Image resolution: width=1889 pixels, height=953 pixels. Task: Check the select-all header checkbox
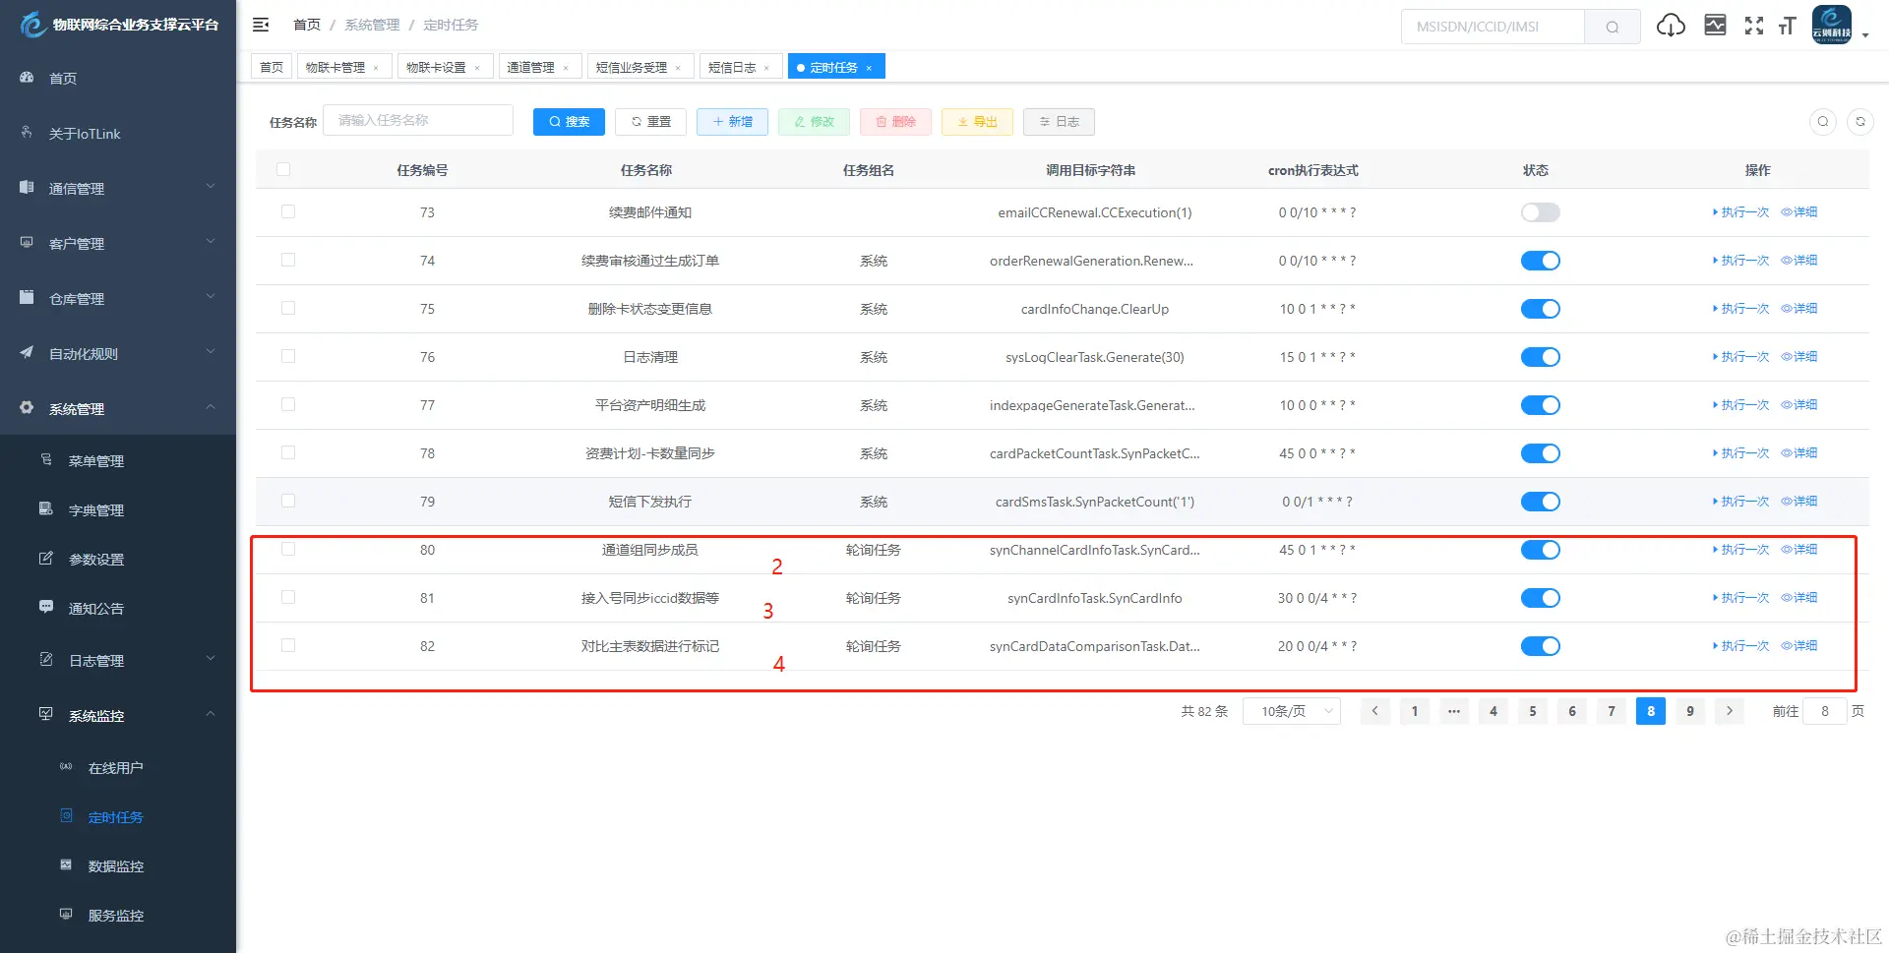tap(283, 169)
